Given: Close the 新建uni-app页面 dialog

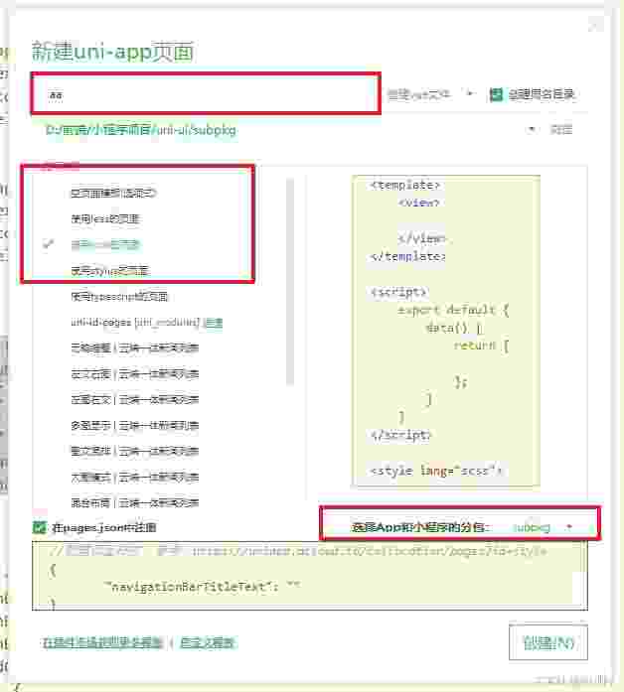Looking at the screenshot, I should click(x=596, y=24).
